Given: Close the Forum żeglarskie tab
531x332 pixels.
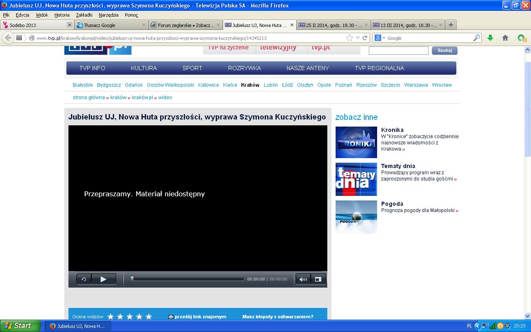Looking at the screenshot, I should [218, 25].
